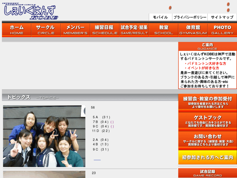Open the プライバシーポリシー page

(190, 17)
